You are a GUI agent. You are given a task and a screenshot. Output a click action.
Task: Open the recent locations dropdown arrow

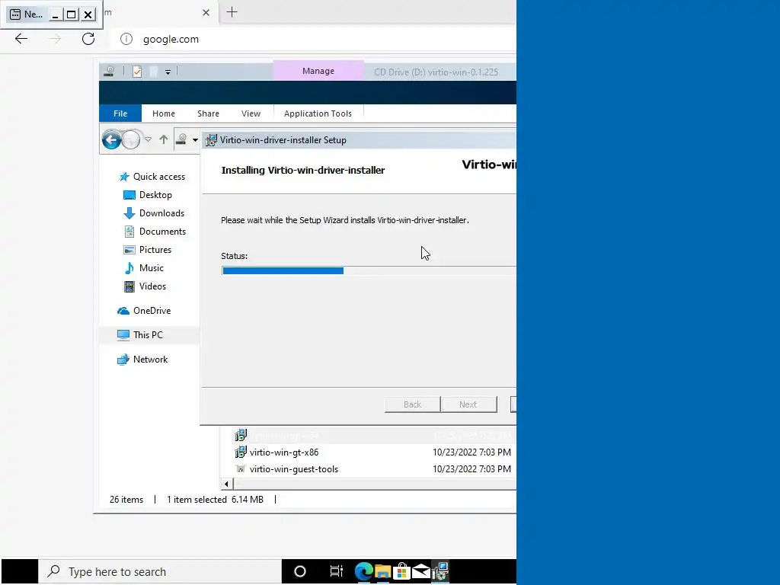pyautogui.click(x=148, y=140)
